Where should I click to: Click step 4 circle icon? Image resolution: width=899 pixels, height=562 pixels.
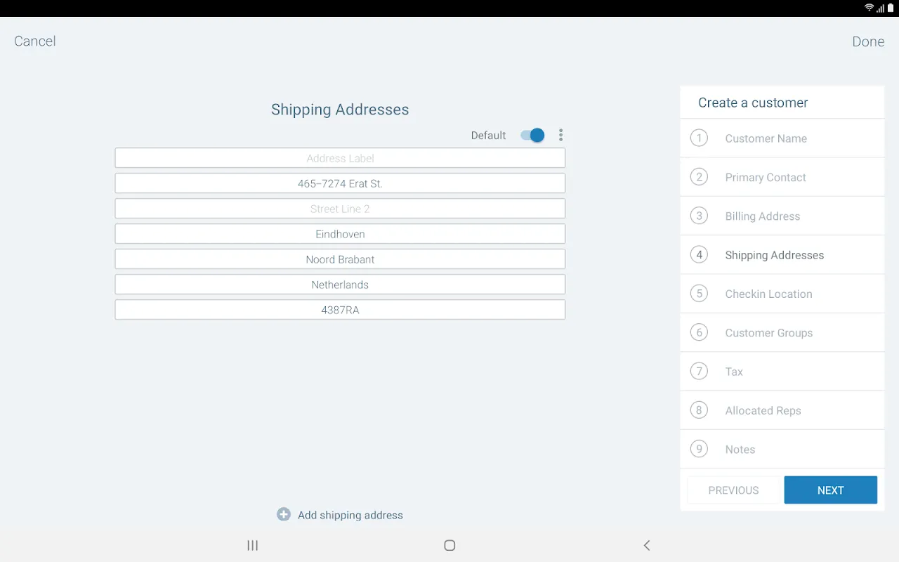coord(699,254)
